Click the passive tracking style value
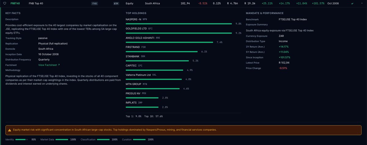 [x=43, y=38]
